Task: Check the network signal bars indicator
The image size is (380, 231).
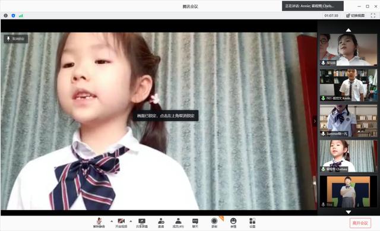Action: tap(21, 15)
